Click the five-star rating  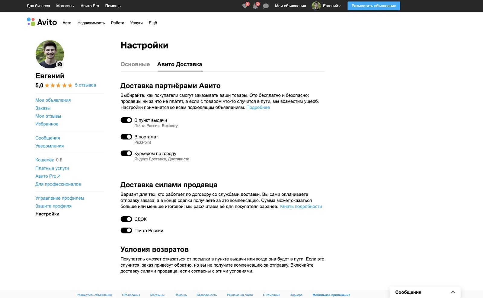pos(59,85)
